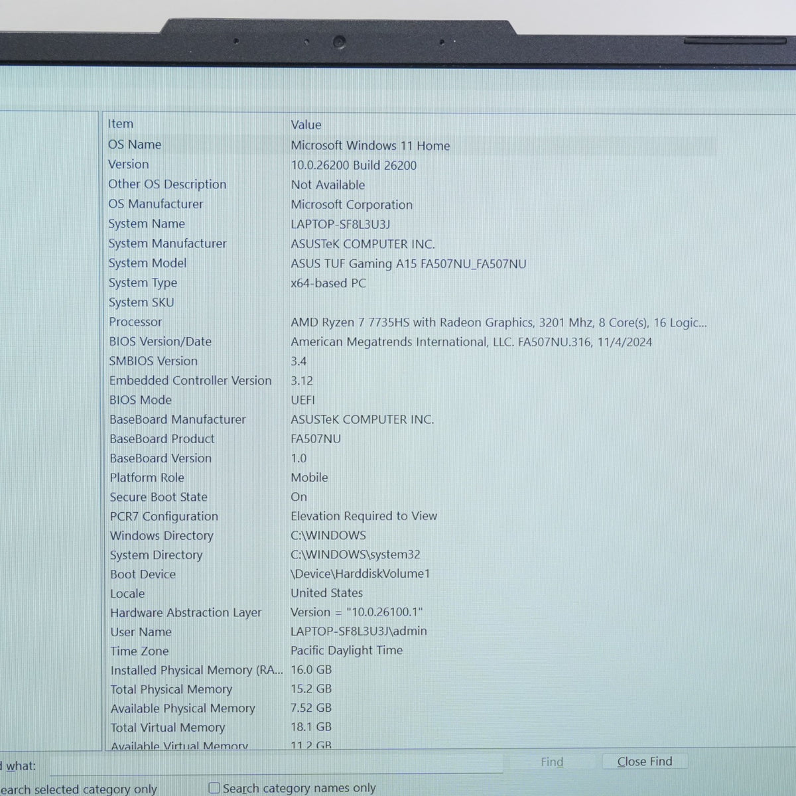The width and height of the screenshot is (796, 796).
Task: Click the American Megatrends BIOS value
Action: point(472,342)
